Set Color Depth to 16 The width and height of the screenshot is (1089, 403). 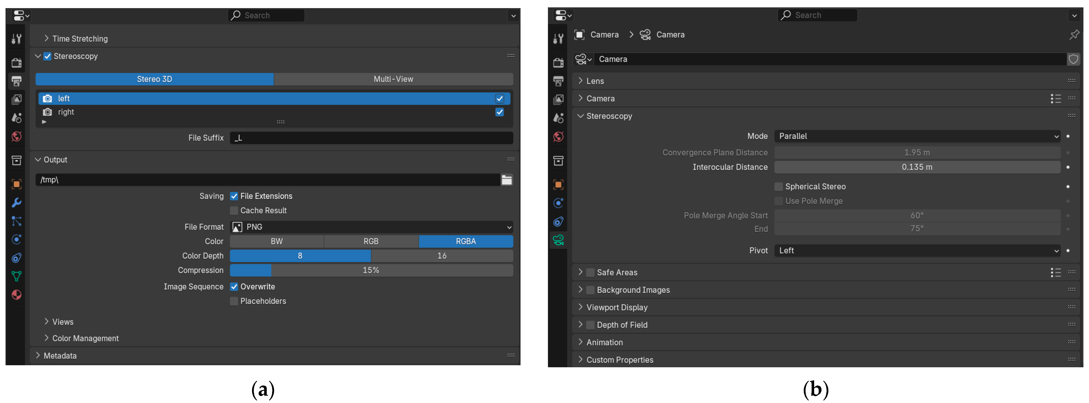tap(442, 255)
